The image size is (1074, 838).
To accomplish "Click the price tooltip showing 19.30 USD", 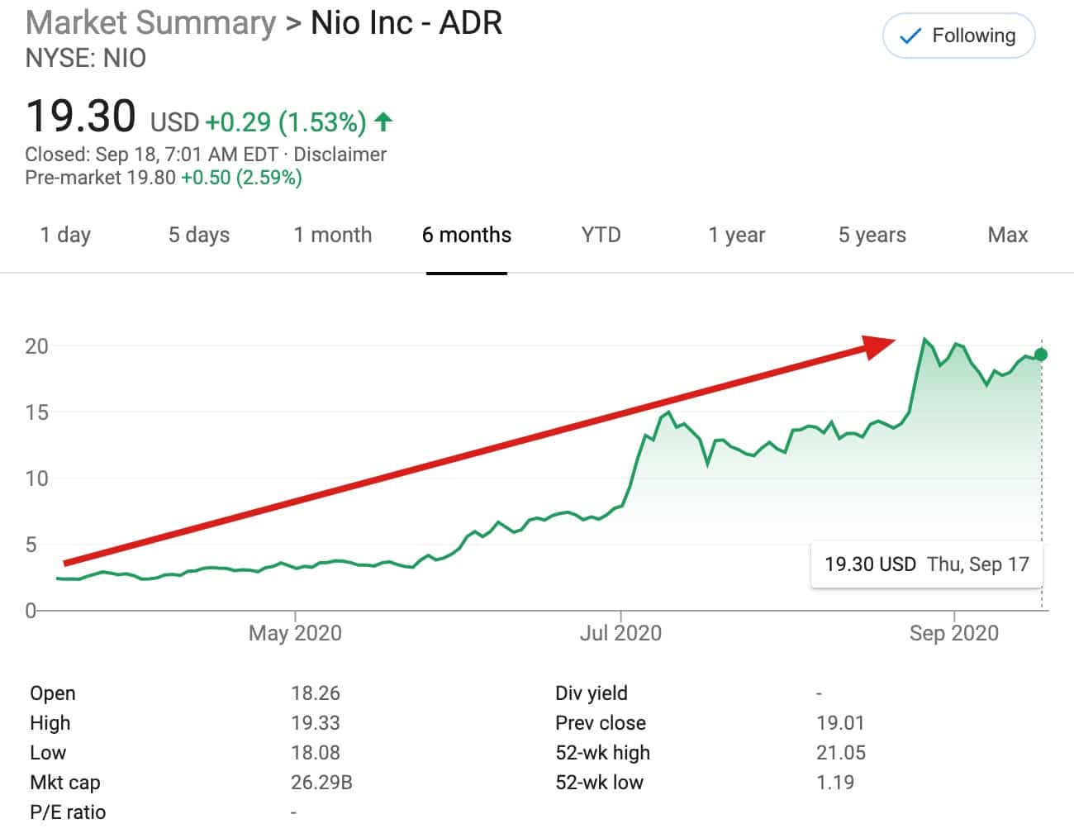I will [x=926, y=564].
